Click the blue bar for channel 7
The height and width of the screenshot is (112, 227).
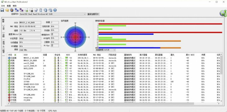(126, 34)
